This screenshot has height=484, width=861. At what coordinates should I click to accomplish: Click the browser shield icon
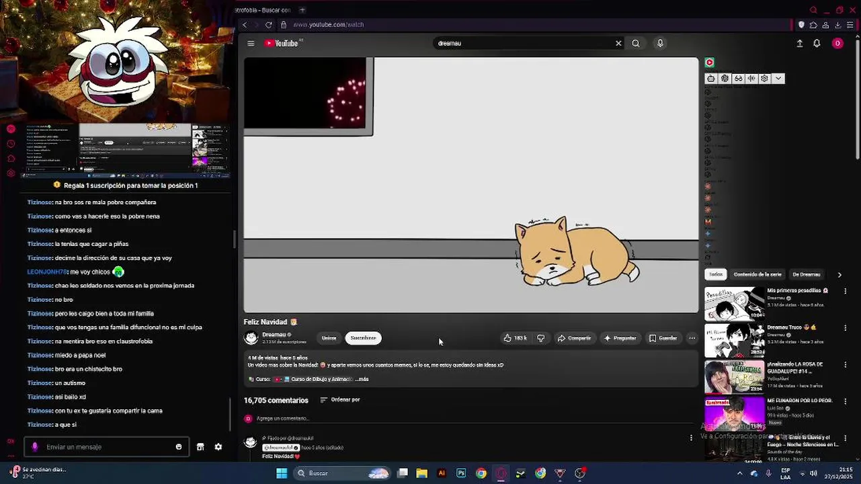[x=801, y=25]
